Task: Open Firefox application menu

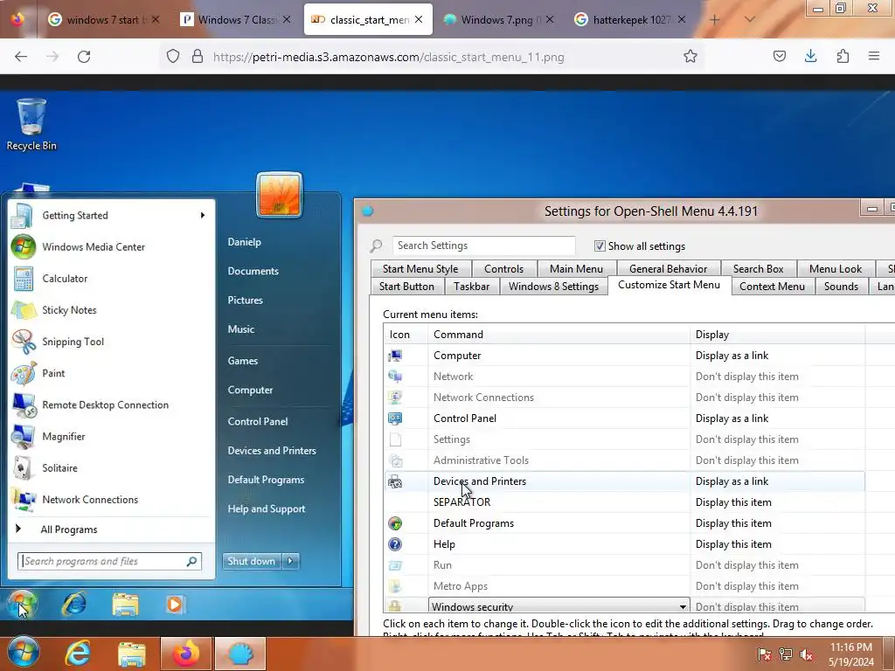Action: tap(874, 56)
